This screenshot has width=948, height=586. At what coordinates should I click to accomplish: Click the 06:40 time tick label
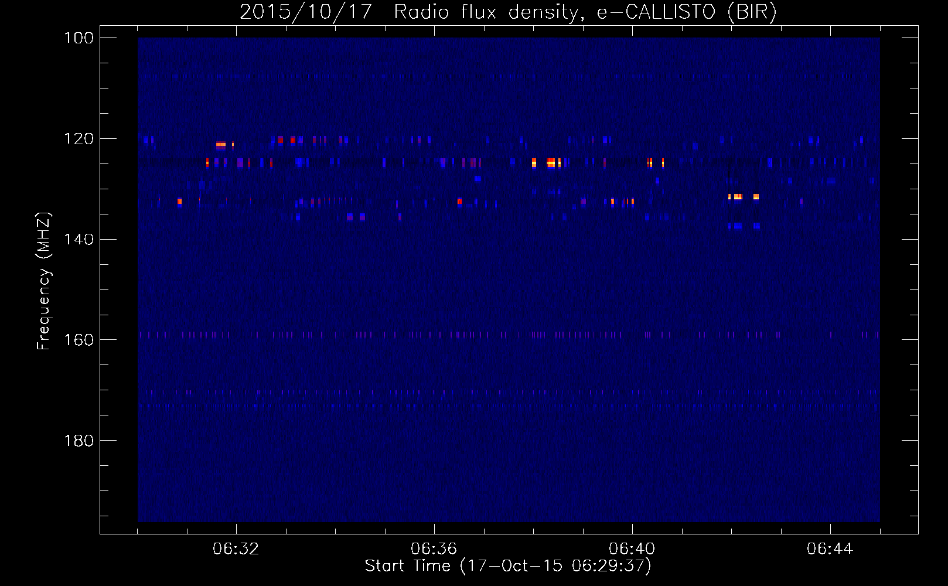[x=632, y=549]
